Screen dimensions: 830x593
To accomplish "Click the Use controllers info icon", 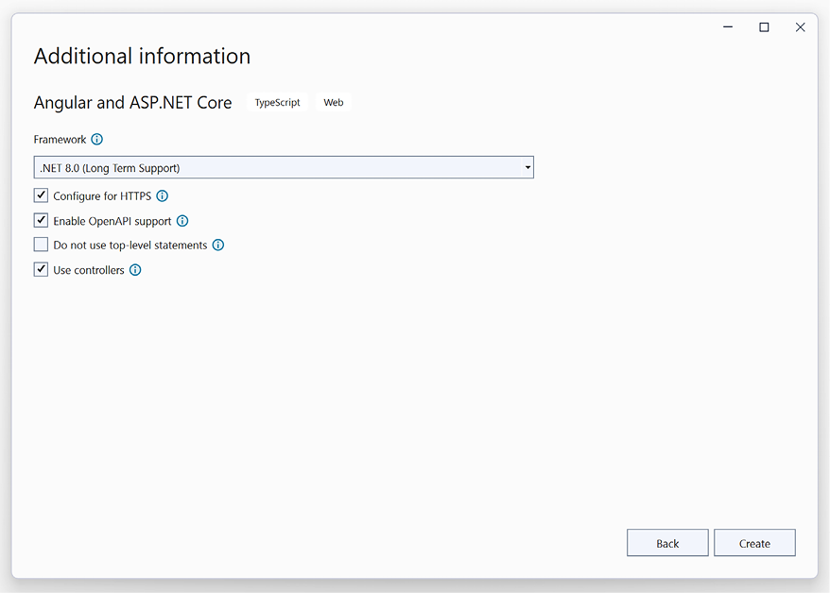I will coord(135,270).
